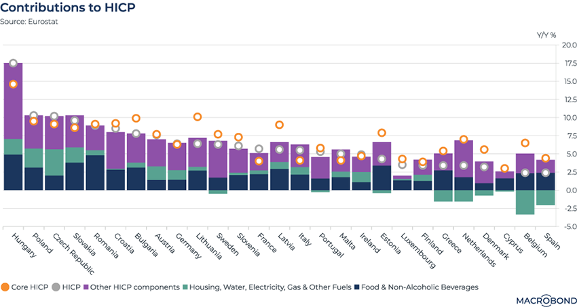Click the Y/Y % axis unit label
The height and width of the screenshot is (307, 577).
pos(546,34)
